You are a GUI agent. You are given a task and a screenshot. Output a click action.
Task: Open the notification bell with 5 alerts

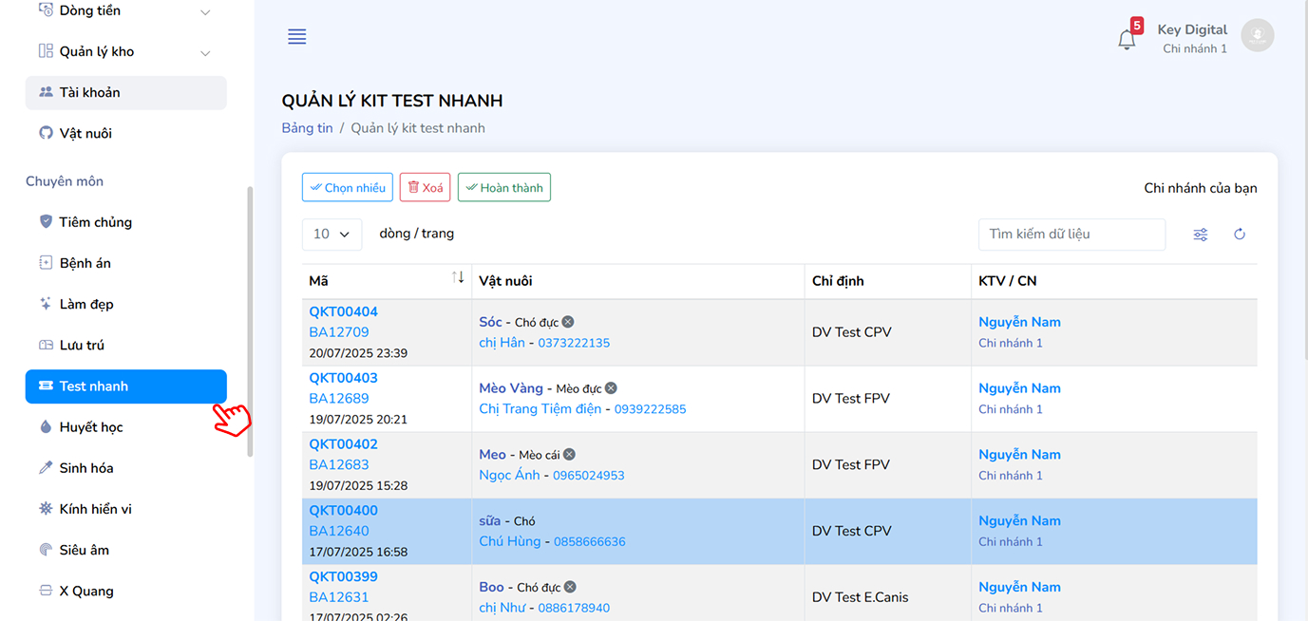pyautogui.click(x=1127, y=38)
